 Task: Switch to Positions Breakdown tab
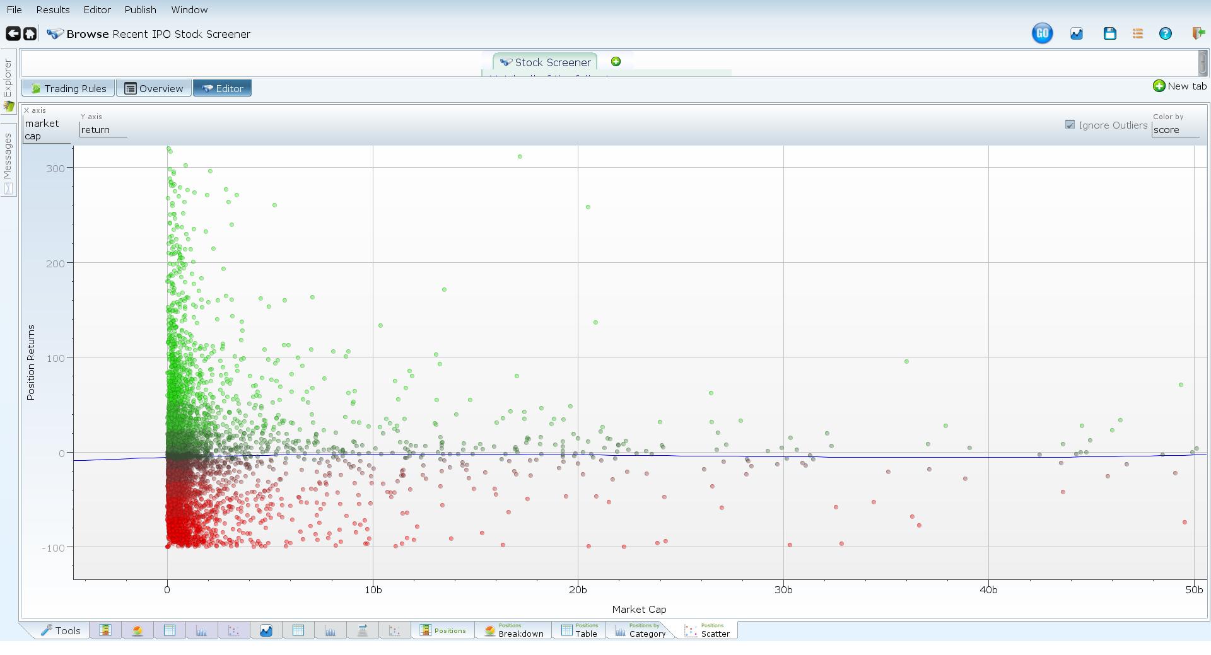coord(514,630)
